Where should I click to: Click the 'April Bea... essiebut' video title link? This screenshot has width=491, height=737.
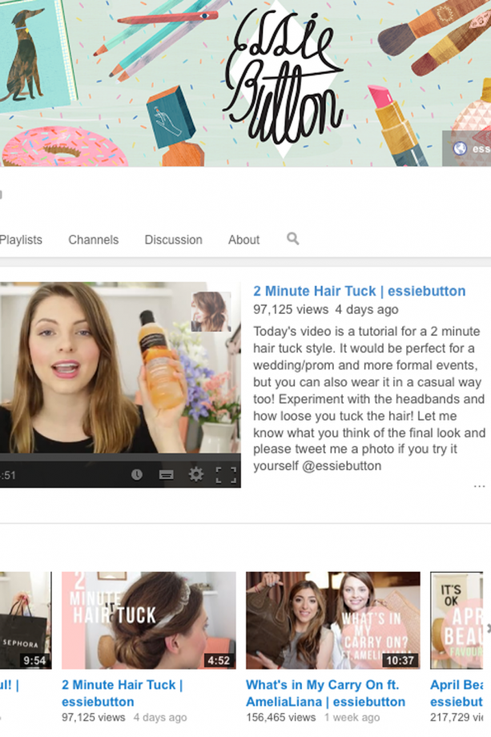[x=457, y=693]
